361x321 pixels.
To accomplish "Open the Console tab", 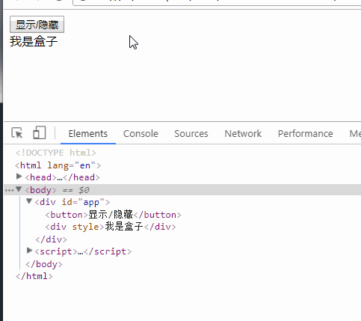I will [141, 134].
